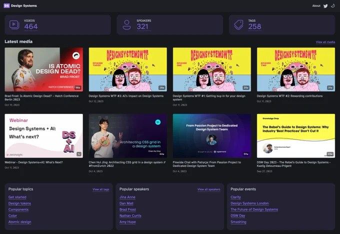Open the Atomic design topic
Image resolution: width=340 pixels, height=234 pixels.
19,222
